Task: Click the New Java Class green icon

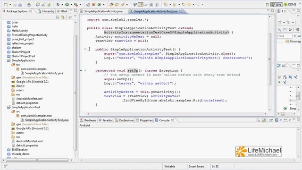Action: [x=99, y=4]
